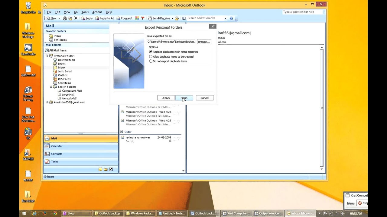The height and width of the screenshot is (217, 387).
Task: Open the Windows Package desktop folder
Action: click(x=28, y=30)
